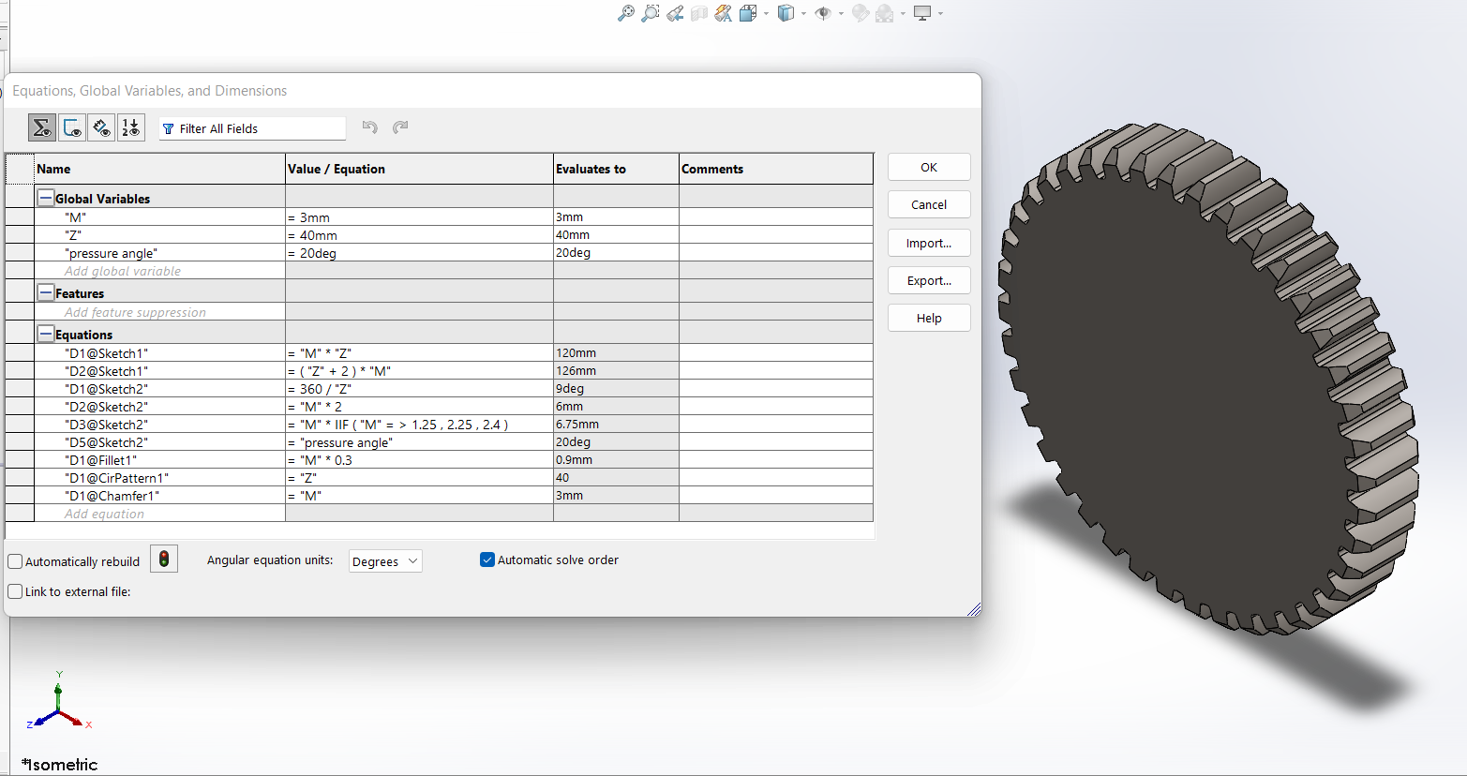
Task: Select the "M" global variable name
Action: click(x=75, y=217)
